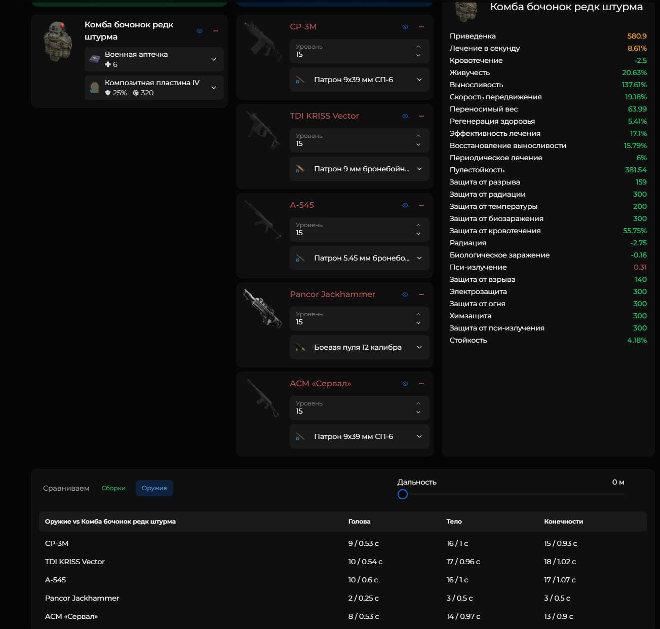Toggle eye icon for Комба бочонок armor

click(x=200, y=31)
